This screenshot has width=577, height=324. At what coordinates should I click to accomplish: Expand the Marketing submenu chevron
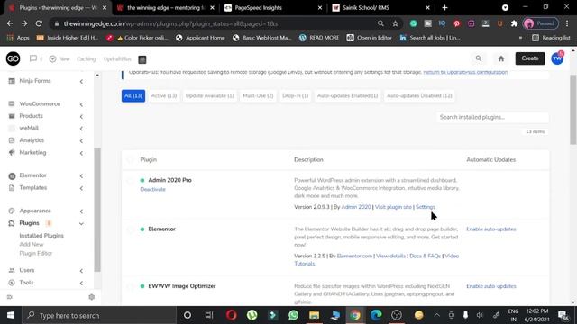point(81,153)
